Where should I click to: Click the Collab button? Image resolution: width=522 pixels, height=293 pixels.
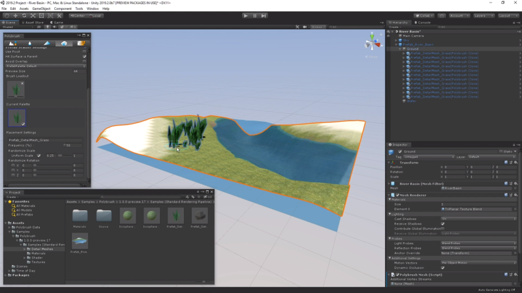[424, 16]
